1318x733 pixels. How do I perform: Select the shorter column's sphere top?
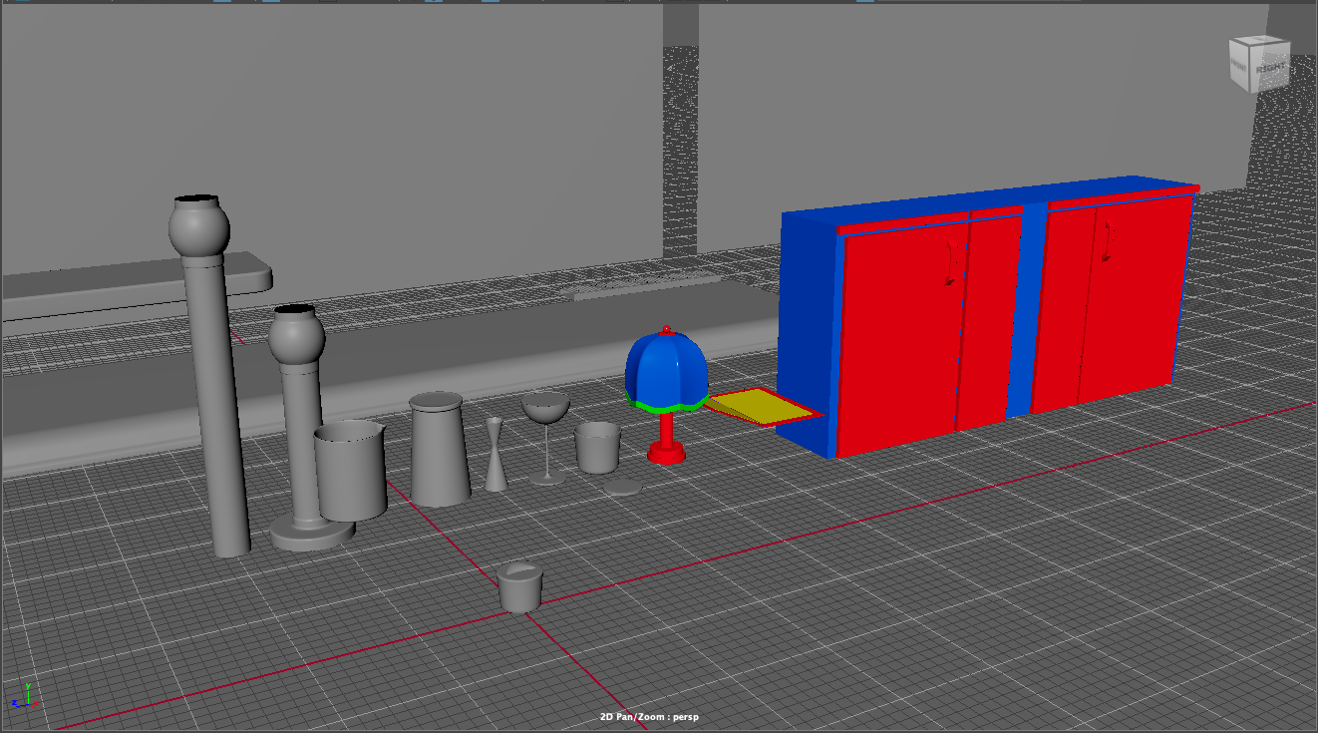tap(296, 335)
